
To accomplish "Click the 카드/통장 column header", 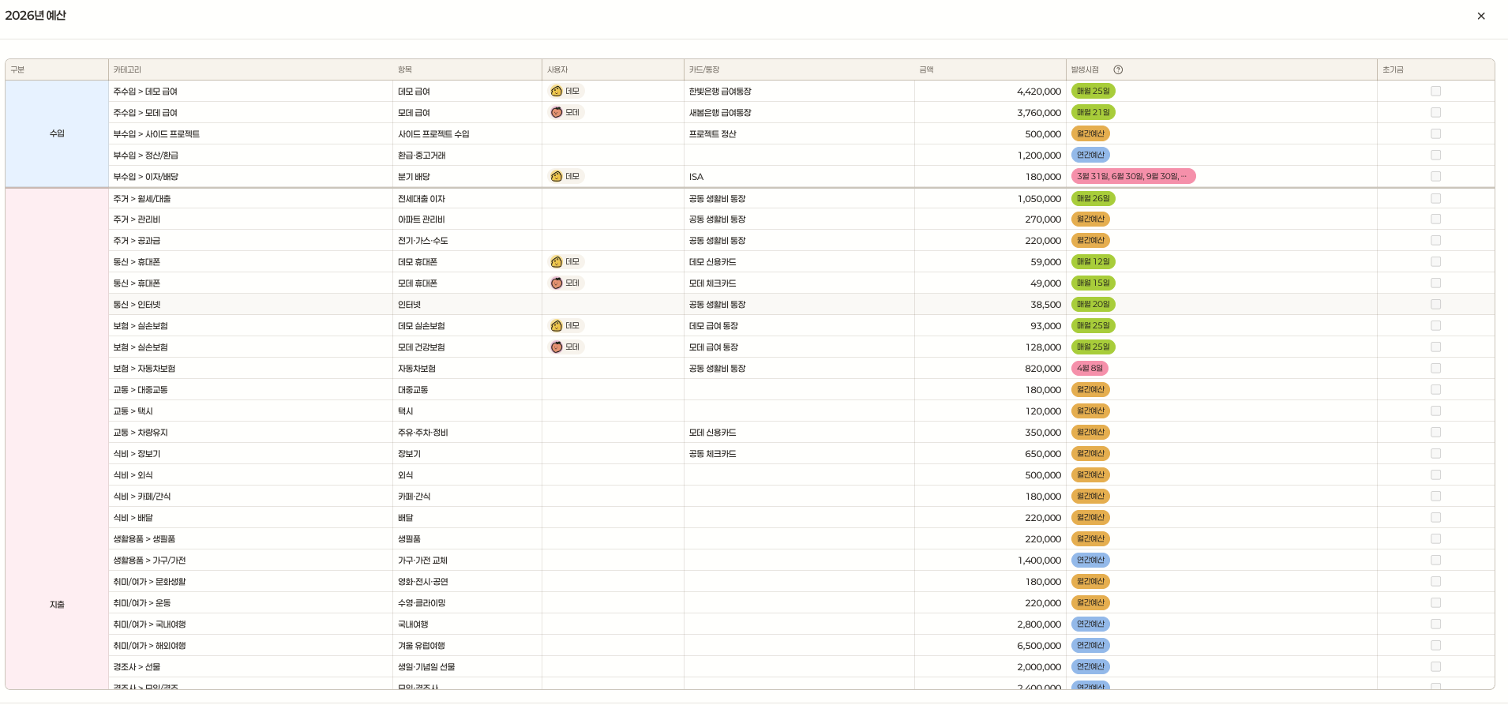I will click(799, 70).
